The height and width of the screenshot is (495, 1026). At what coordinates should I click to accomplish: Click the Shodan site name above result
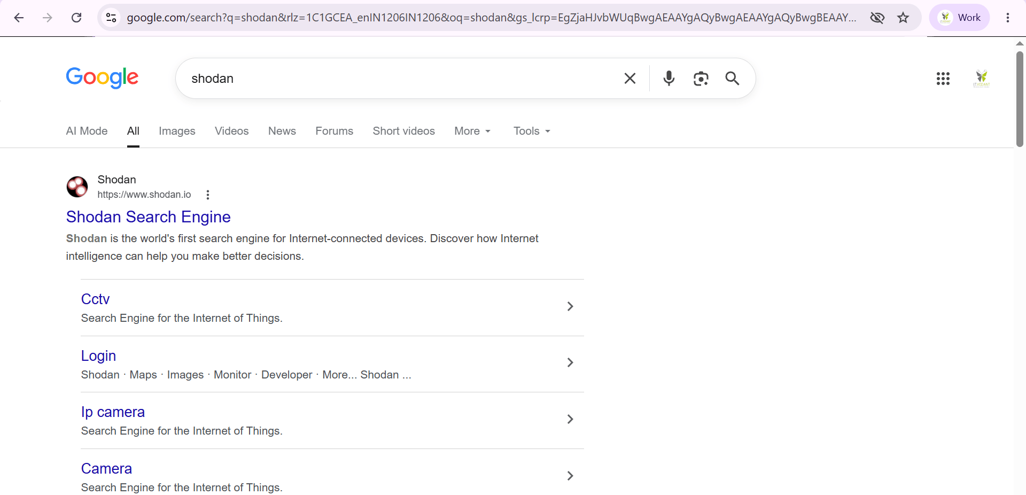(x=117, y=180)
